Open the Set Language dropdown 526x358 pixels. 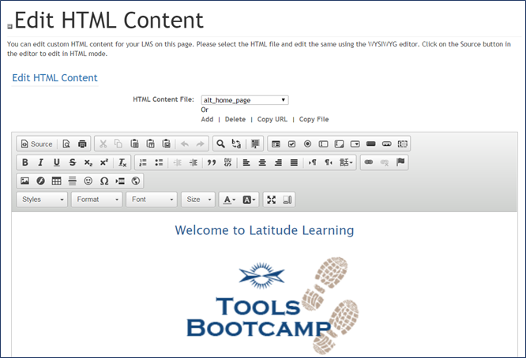(x=346, y=162)
